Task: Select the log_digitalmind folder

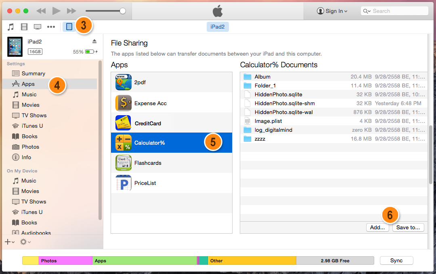Action: [x=334, y=130]
